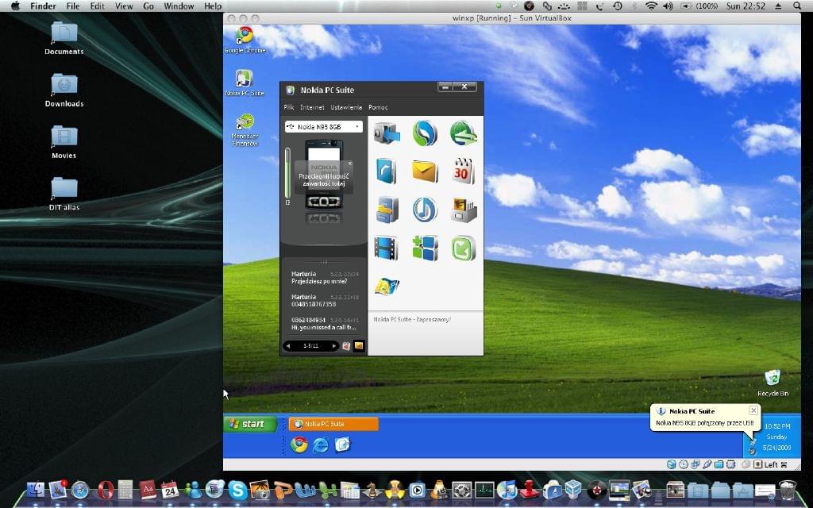This screenshot has width=813, height=508.
Task: Open the Store images photo box icon
Action: click(463, 210)
